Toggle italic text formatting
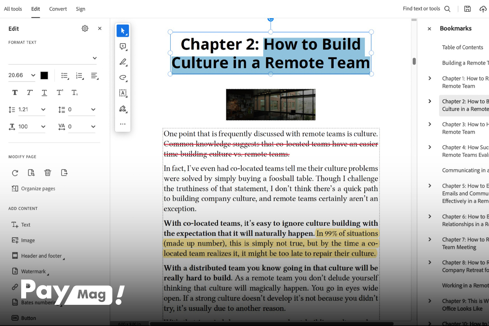 click(29, 93)
